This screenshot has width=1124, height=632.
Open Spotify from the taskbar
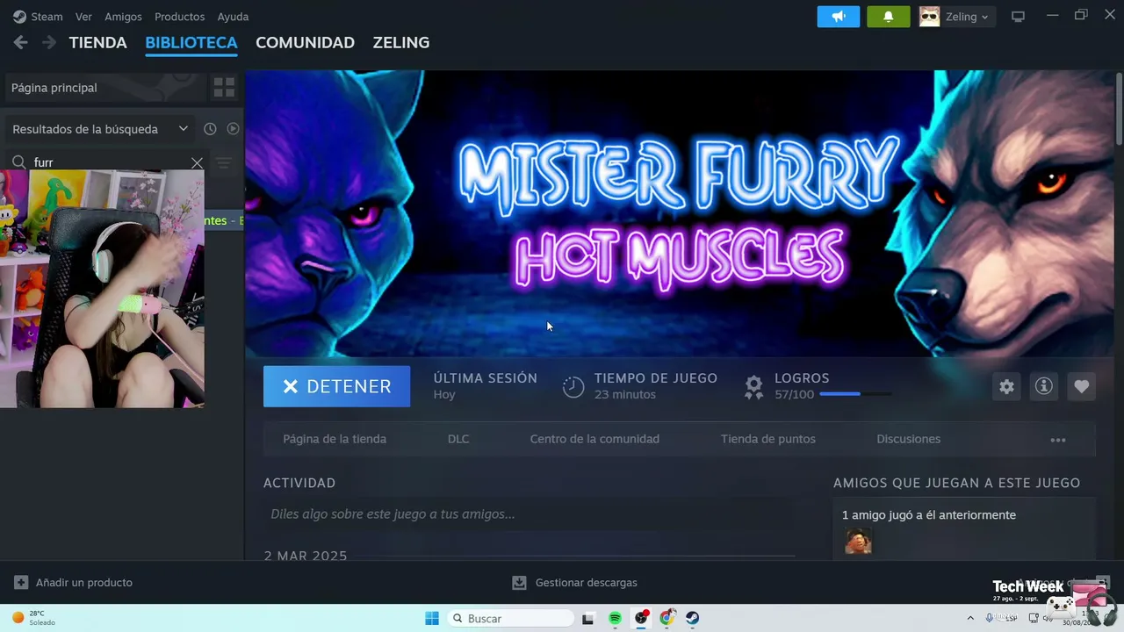pos(615,619)
